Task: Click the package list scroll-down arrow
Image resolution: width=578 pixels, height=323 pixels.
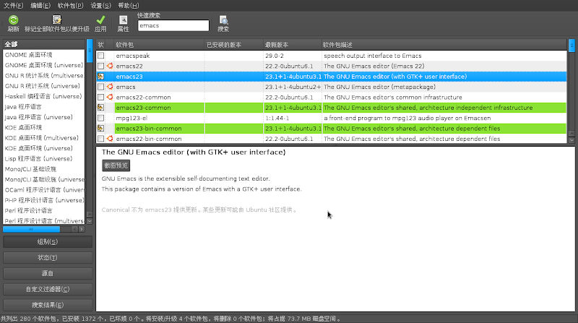Action: click(x=571, y=140)
